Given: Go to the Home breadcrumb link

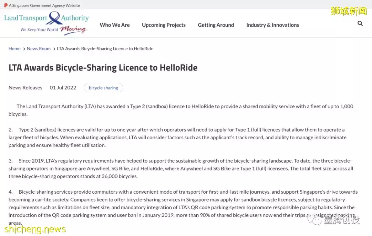Looking at the screenshot, I should coord(14,49).
